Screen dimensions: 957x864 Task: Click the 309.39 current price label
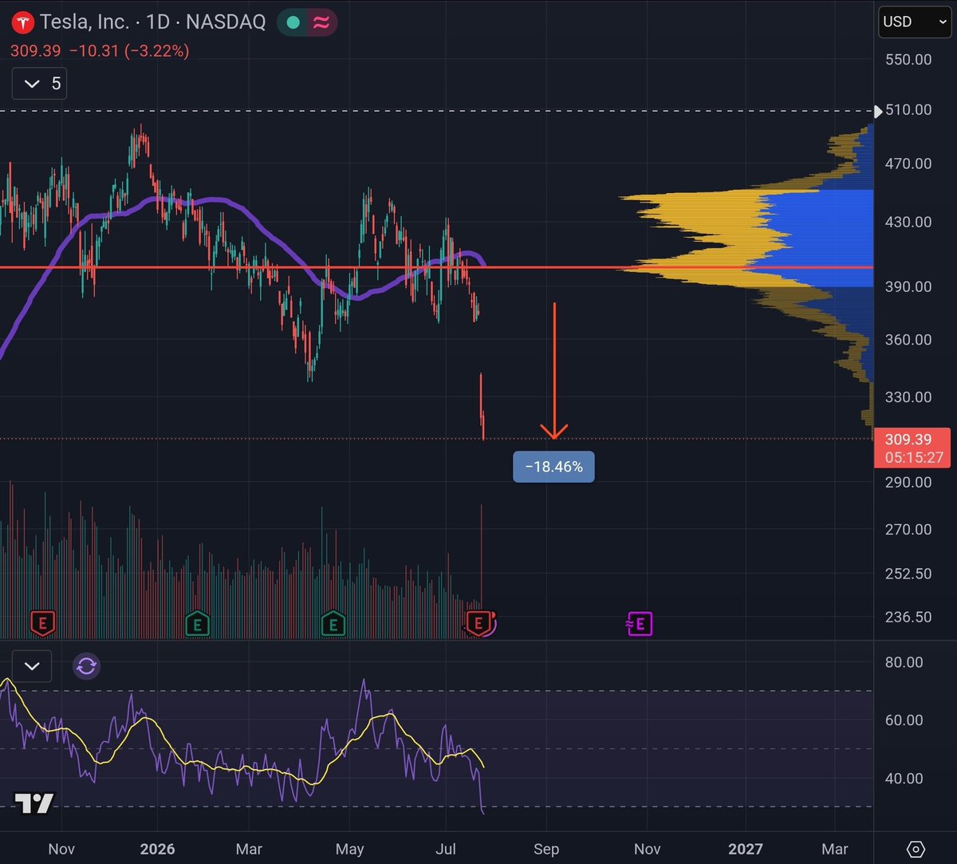click(x=908, y=439)
